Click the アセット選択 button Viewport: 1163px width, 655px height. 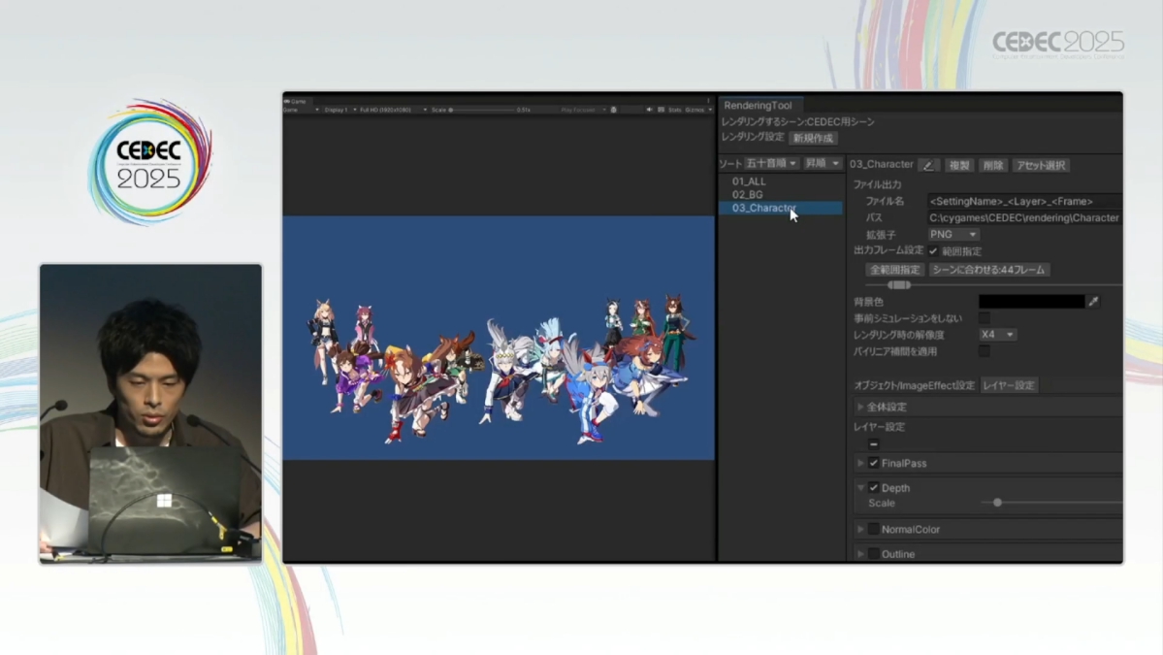1042,165
